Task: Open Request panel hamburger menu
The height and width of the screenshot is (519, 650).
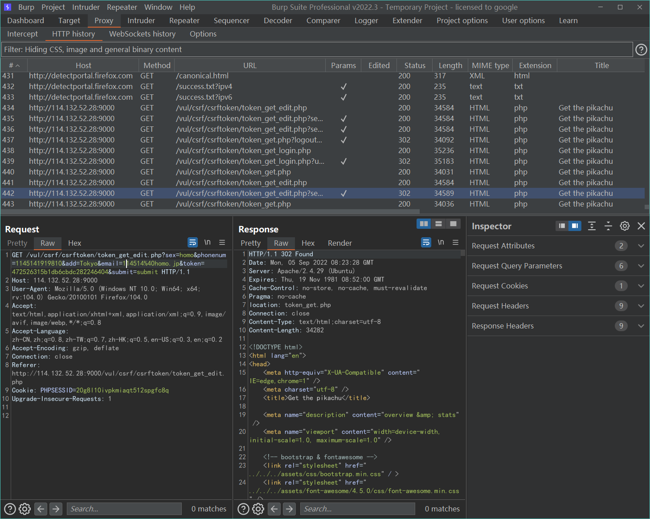Action: 222,243
